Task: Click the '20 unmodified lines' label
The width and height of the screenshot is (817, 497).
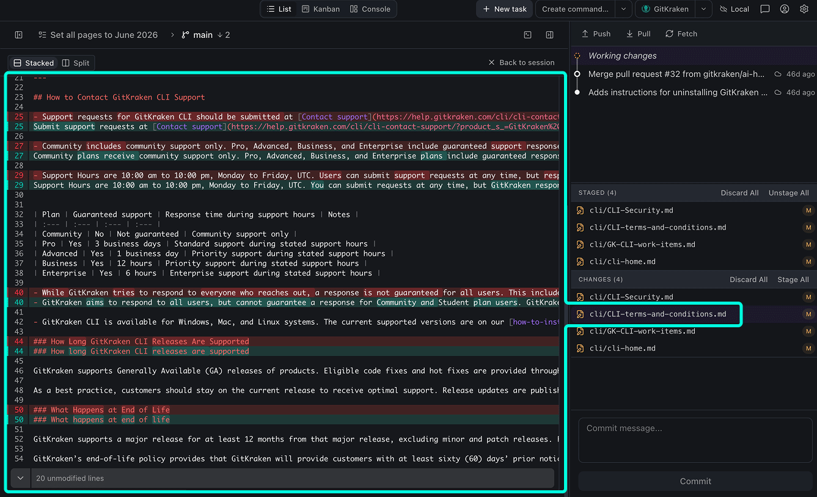Action: point(70,478)
